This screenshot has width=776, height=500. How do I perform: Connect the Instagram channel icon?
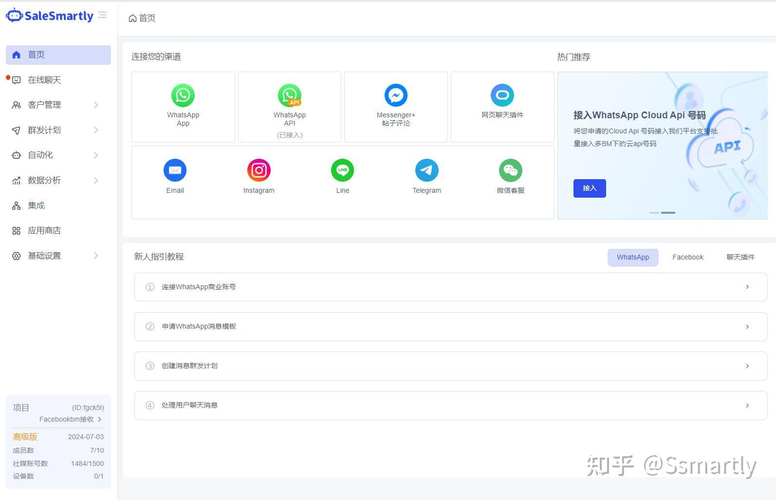259,170
